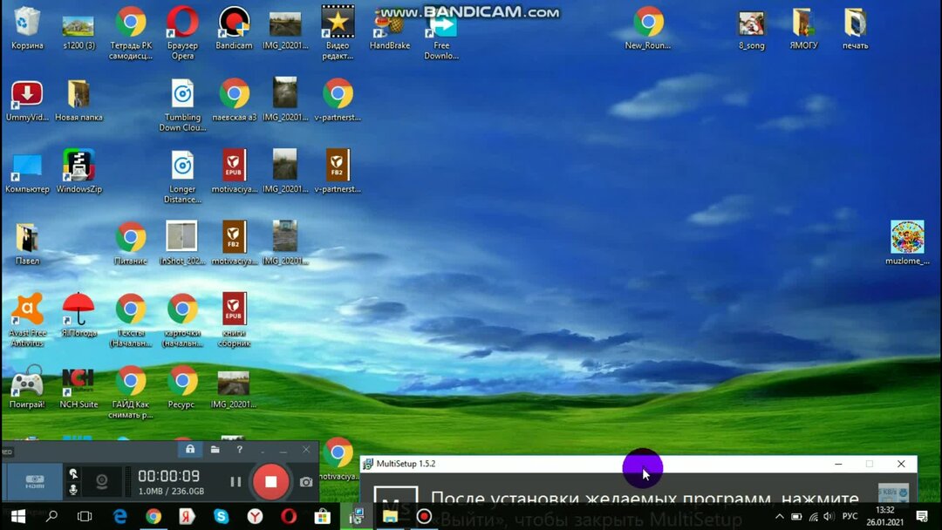Toggle mouse cursor effect in Bandicam
The height and width of the screenshot is (530, 942).
click(72, 473)
